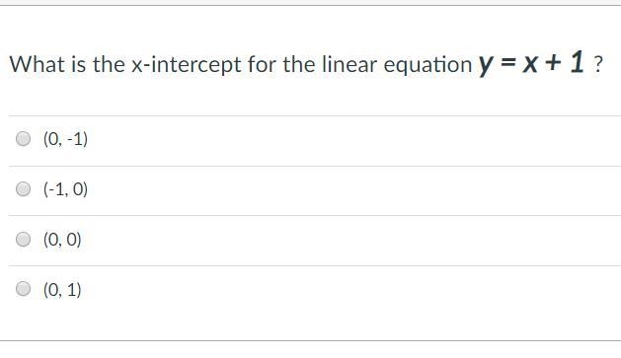Click the plus sign in the equation
The height and width of the screenshot is (358, 621).
[553, 62]
